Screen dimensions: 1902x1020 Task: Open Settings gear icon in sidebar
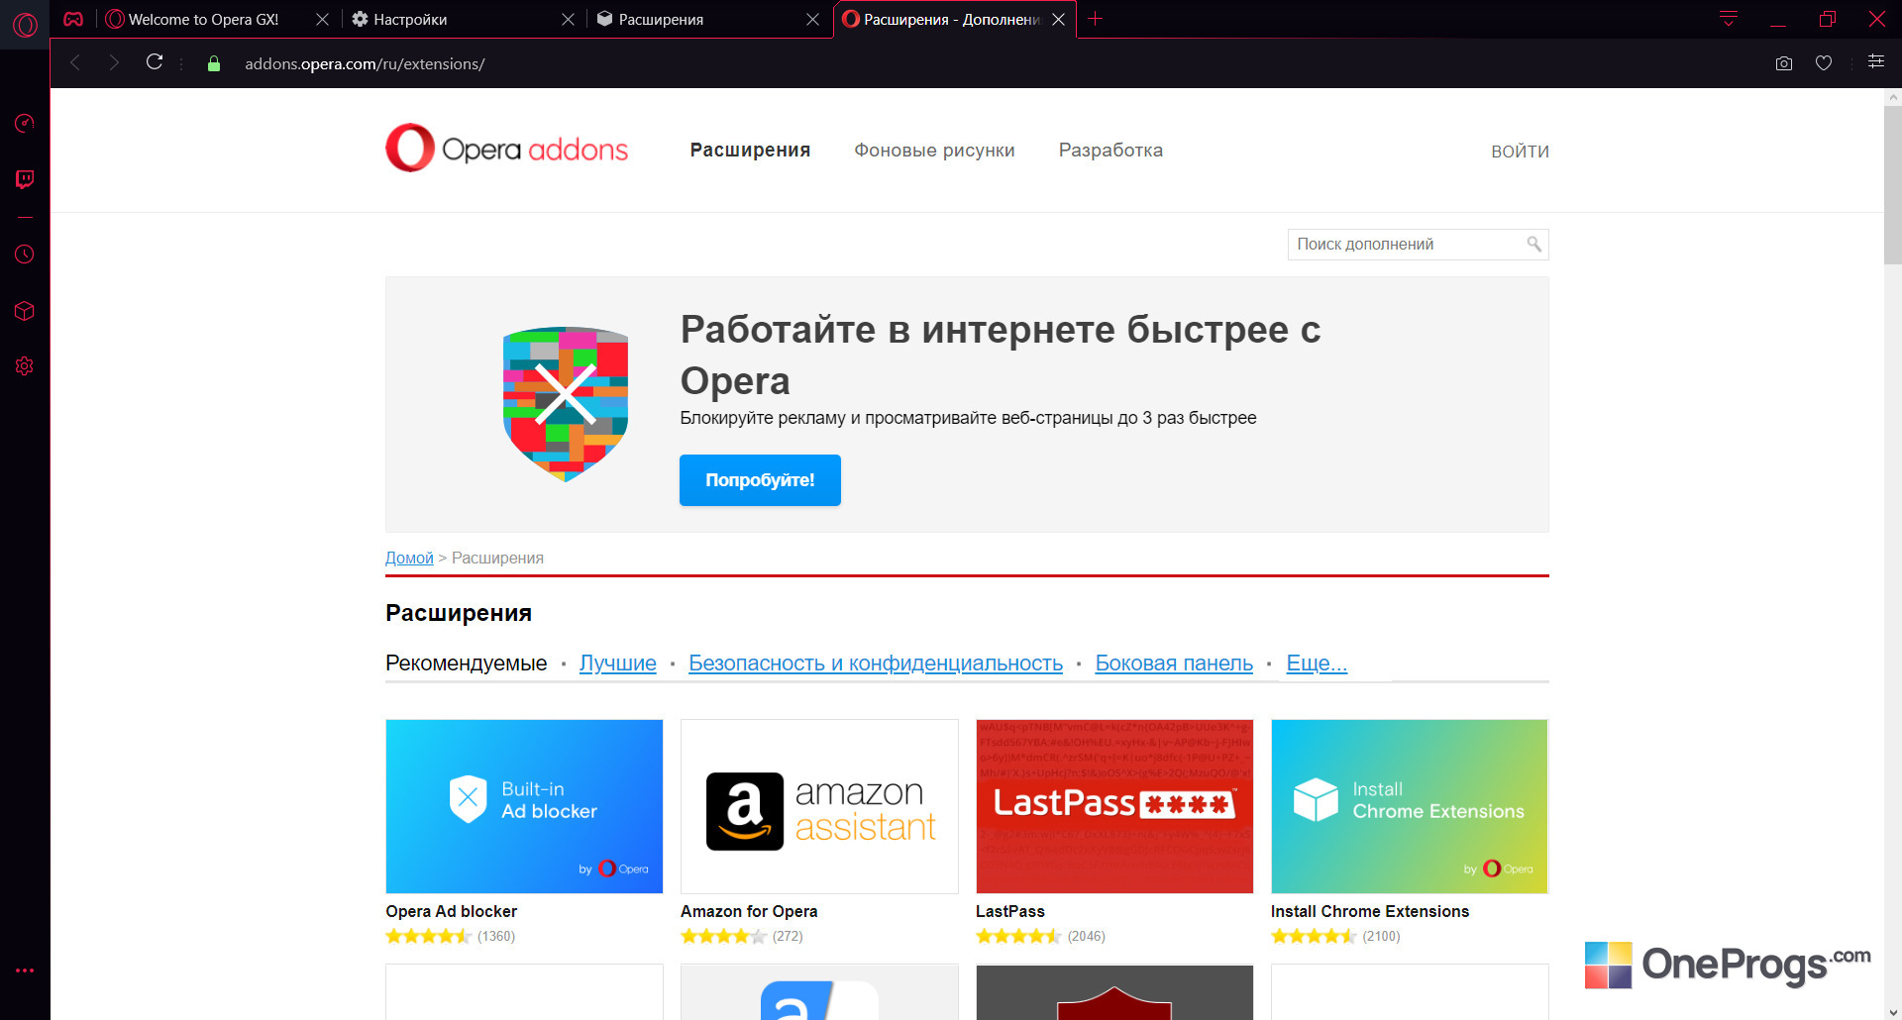[25, 366]
